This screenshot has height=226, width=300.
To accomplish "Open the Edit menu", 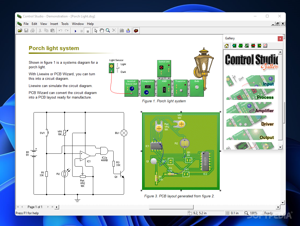I will [x=34, y=24].
